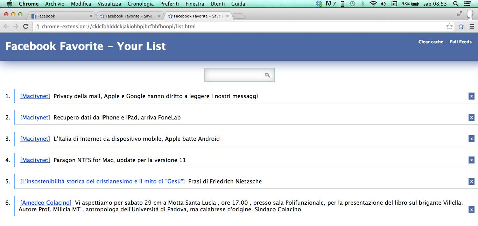The width and height of the screenshot is (478, 226).
Task: Open a new tab with the tab button
Action: (x=239, y=16)
